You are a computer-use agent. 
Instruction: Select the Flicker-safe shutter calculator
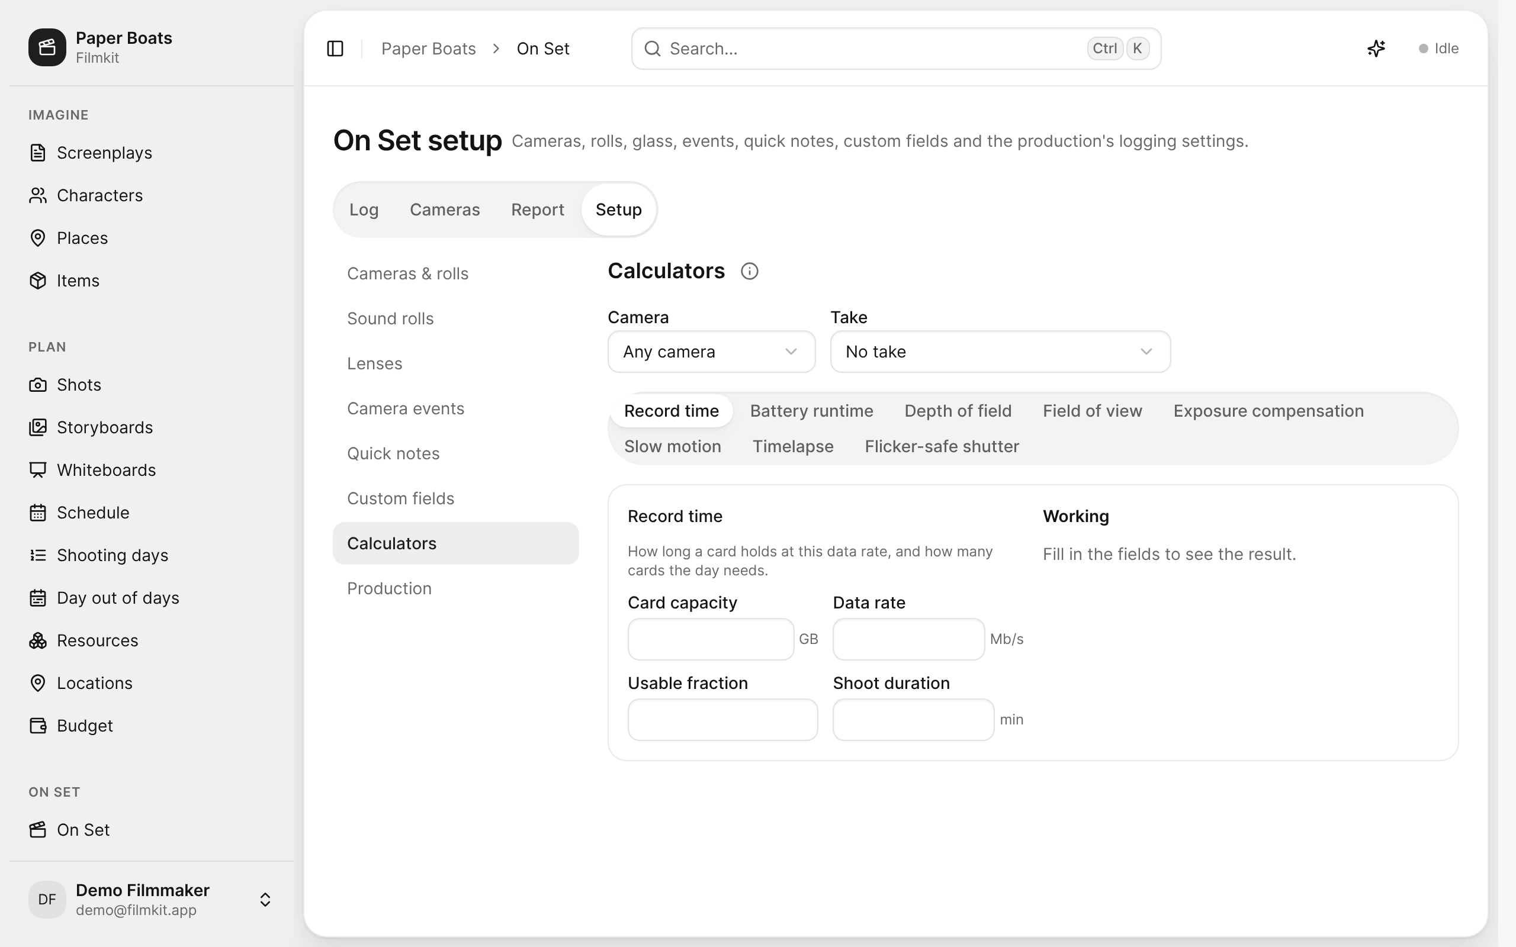942,446
